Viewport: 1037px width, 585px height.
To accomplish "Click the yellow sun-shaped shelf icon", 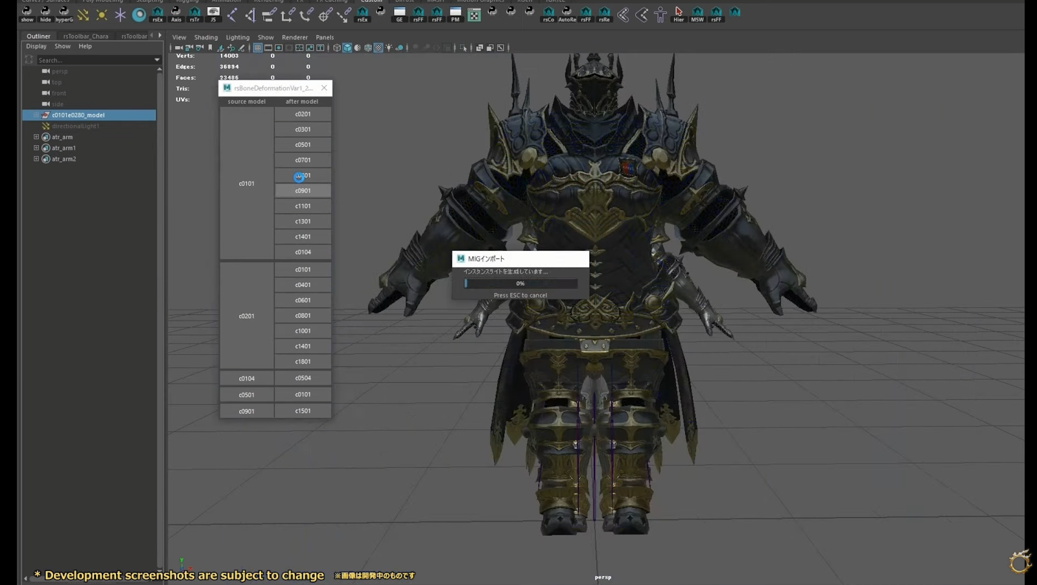I will 102,14.
